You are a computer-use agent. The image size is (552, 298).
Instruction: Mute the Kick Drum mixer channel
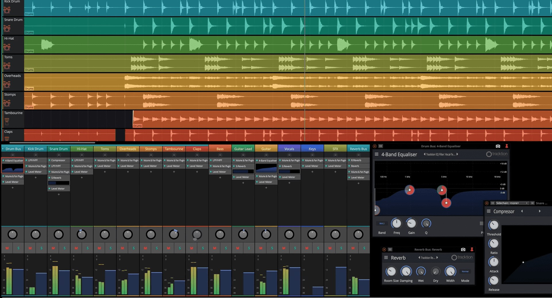(30, 248)
